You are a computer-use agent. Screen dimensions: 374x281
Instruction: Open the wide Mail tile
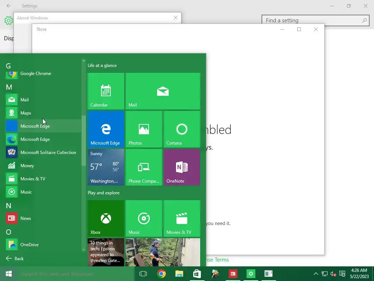click(163, 91)
